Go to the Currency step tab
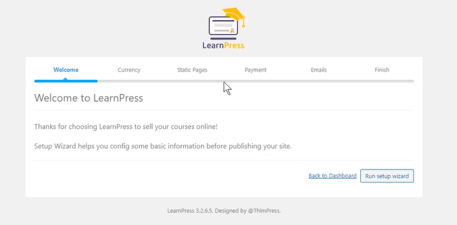The image size is (457, 225). point(129,70)
